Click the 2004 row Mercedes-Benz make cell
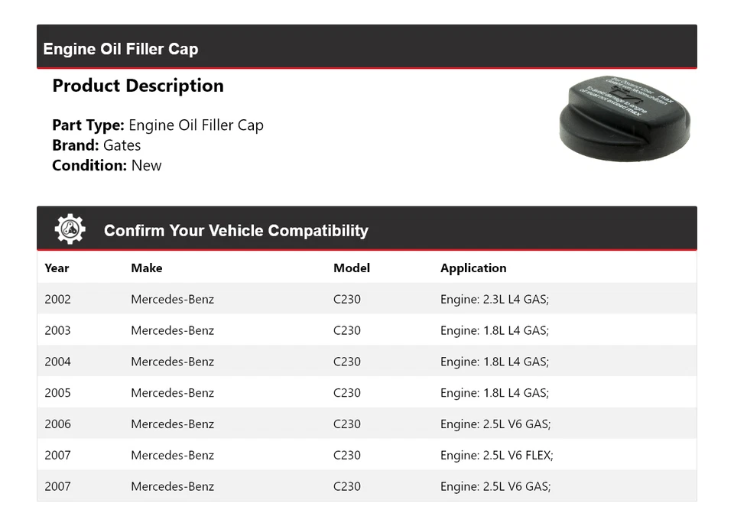 click(x=173, y=362)
